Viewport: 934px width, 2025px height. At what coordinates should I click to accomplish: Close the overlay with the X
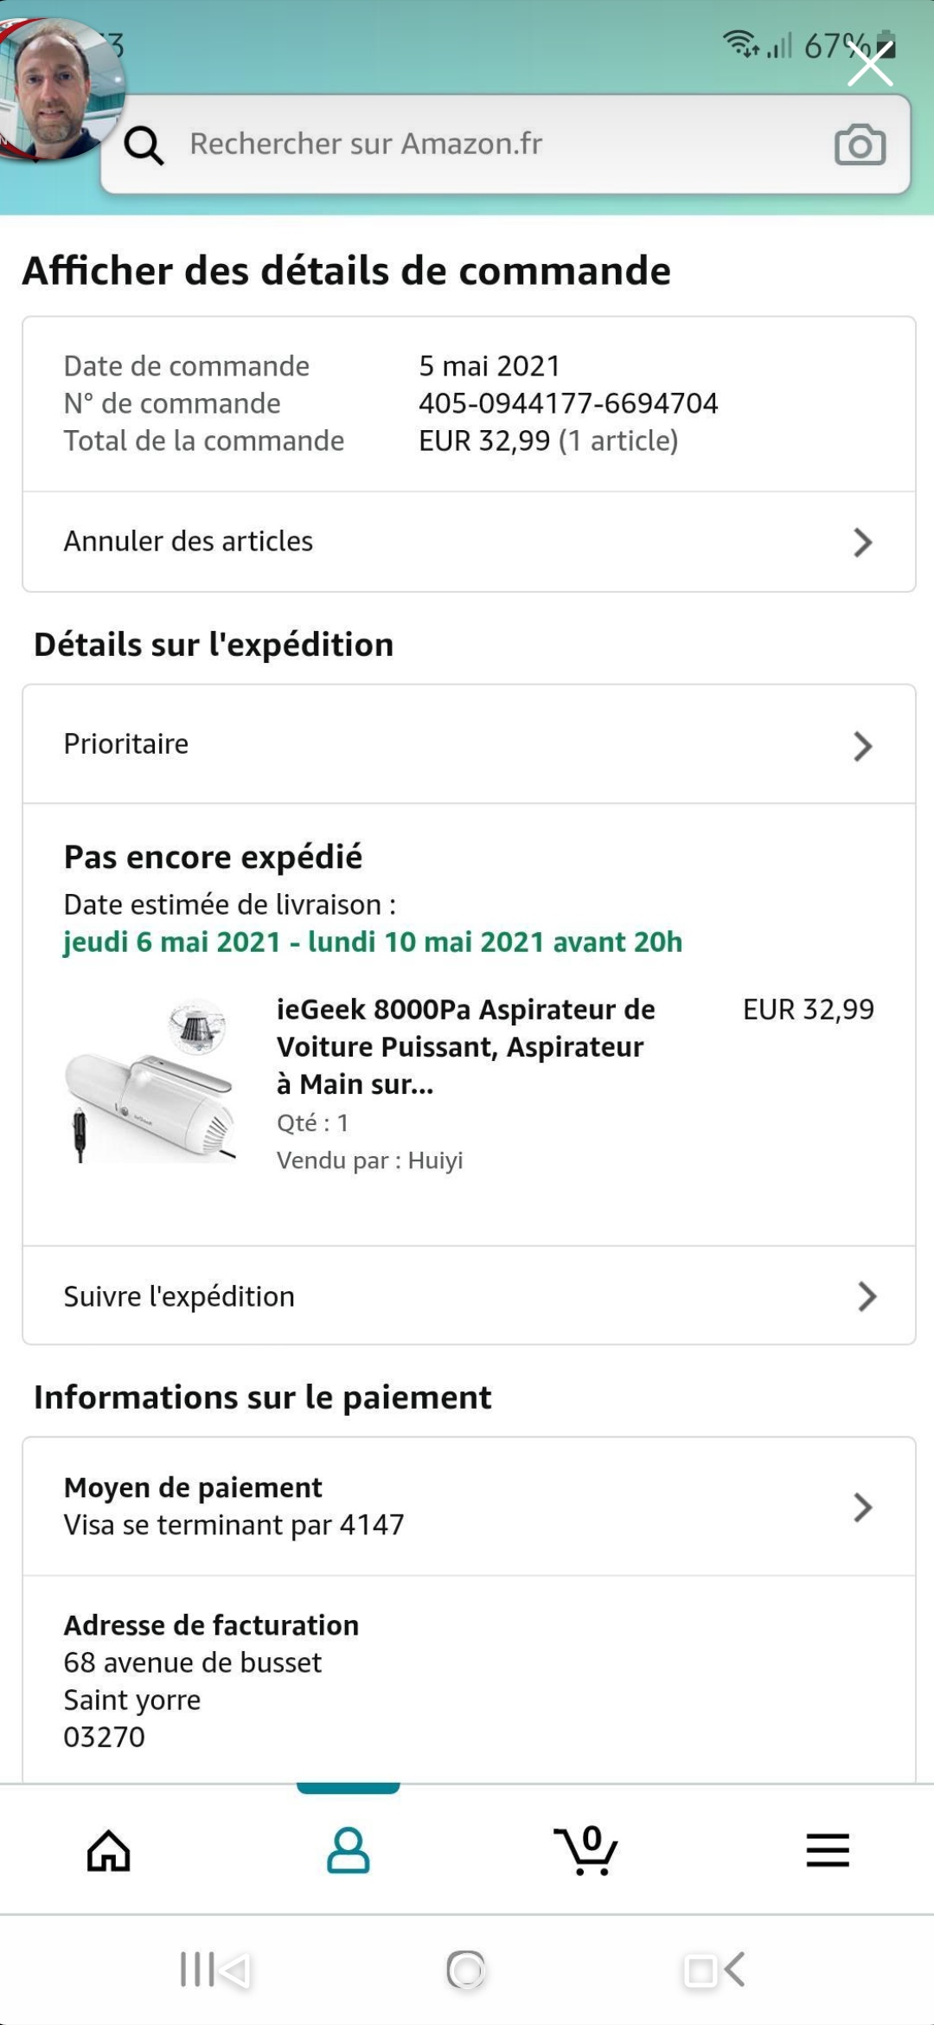coord(870,65)
